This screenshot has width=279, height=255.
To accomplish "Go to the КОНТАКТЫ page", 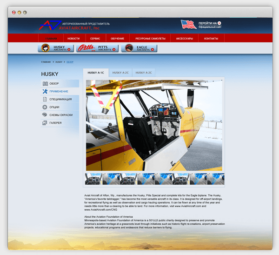I will click(211, 39).
